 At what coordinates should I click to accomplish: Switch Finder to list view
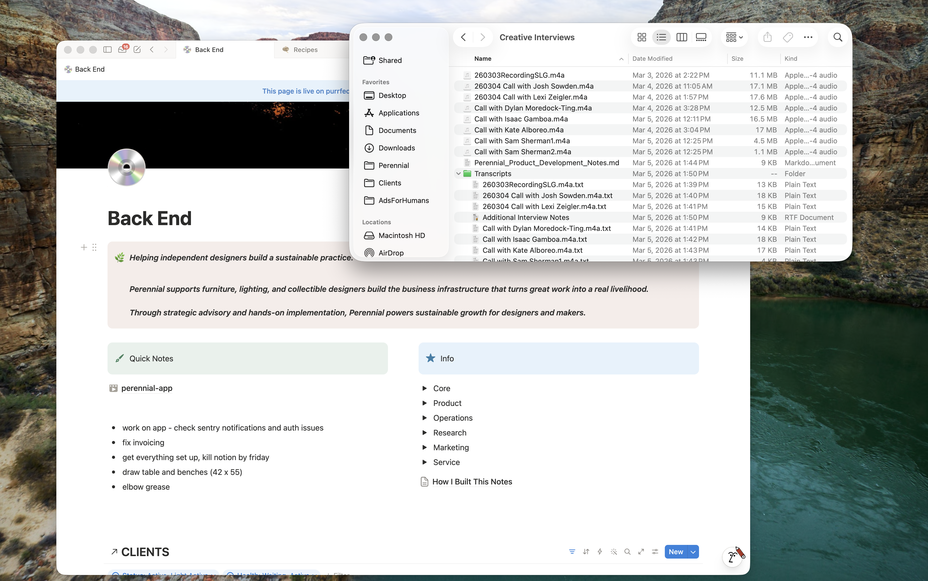click(x=661, y=37)
